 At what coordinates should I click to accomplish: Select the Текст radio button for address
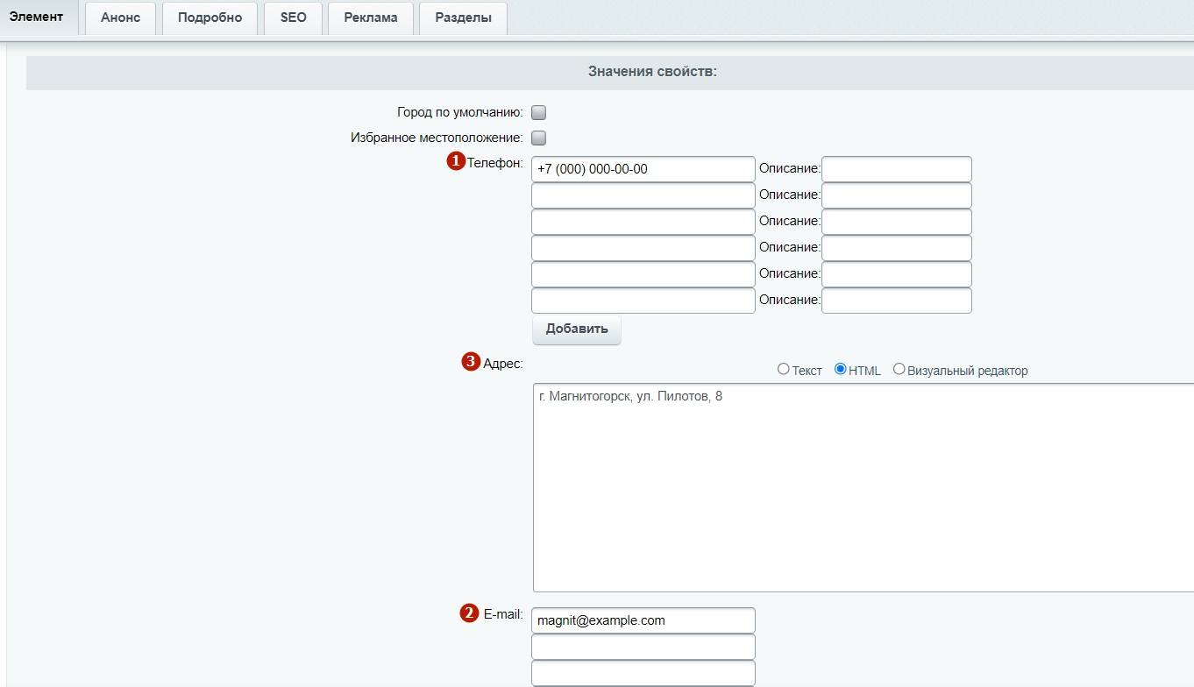click(x=784, y=370)
